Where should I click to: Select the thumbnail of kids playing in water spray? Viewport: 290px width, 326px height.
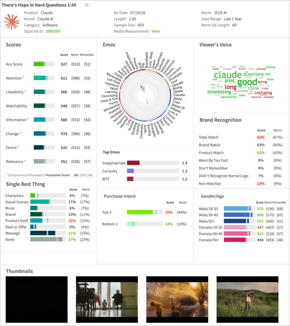[x=177, y=299]
